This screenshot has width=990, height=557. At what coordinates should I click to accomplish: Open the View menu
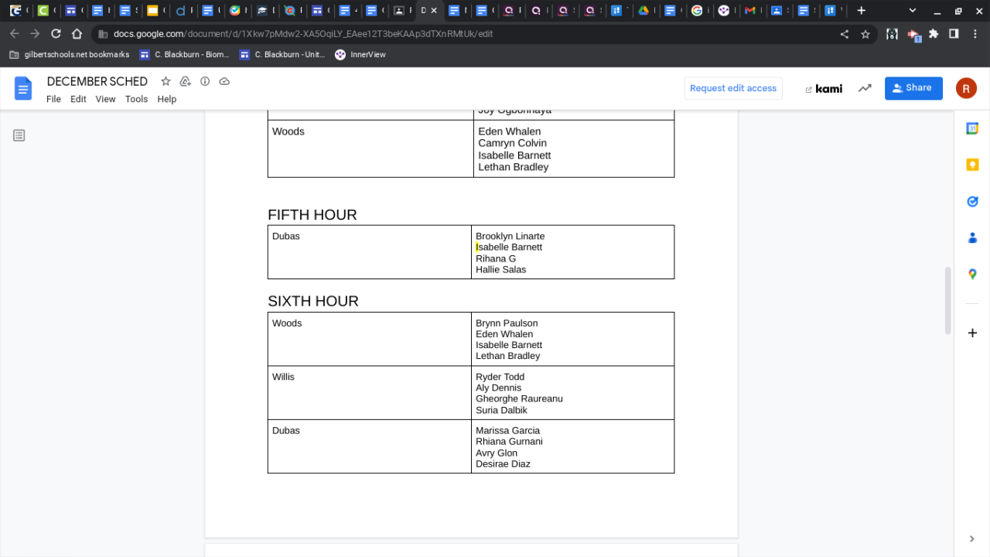pos(105,99)
